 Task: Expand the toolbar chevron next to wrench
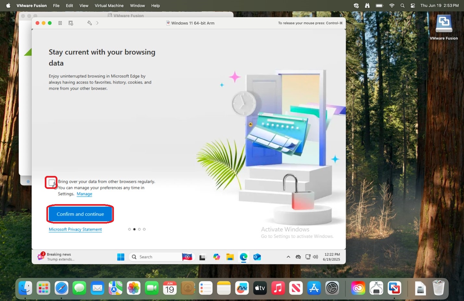tap(97, 23)
